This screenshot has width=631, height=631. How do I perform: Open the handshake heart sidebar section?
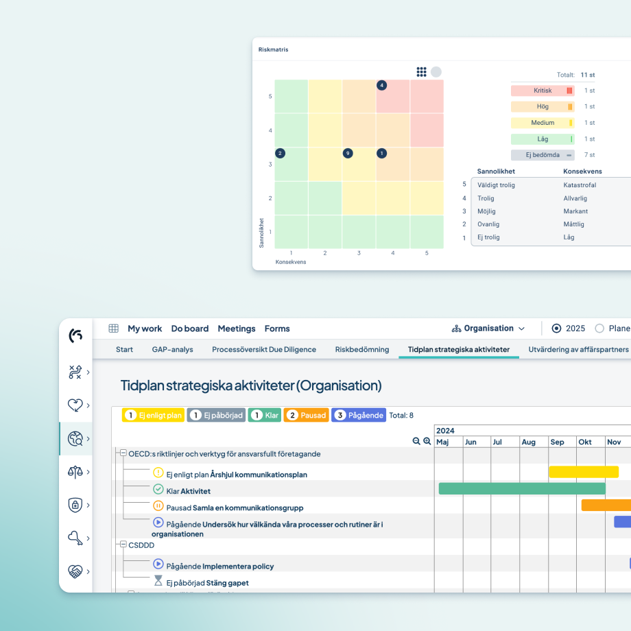click(x=75, y=571)
